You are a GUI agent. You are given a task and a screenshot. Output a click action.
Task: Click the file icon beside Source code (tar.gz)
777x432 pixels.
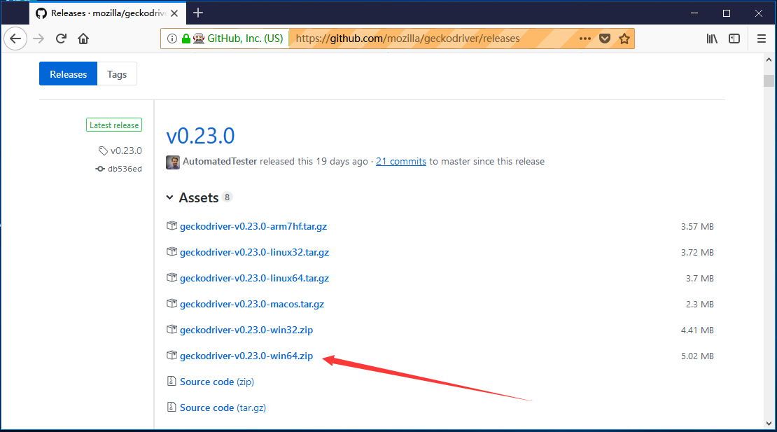[x=171, y=407]
